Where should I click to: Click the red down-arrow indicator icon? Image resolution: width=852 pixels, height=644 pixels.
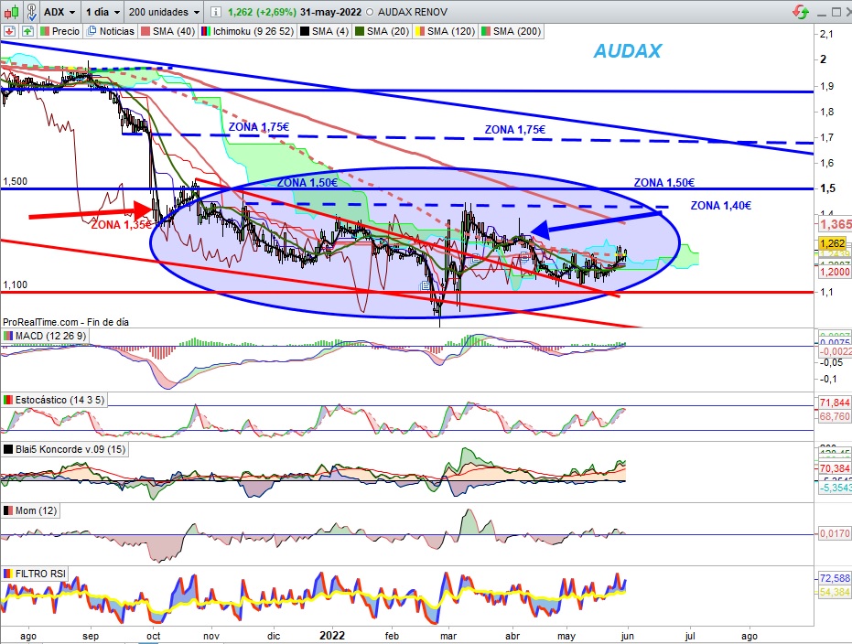10,31
